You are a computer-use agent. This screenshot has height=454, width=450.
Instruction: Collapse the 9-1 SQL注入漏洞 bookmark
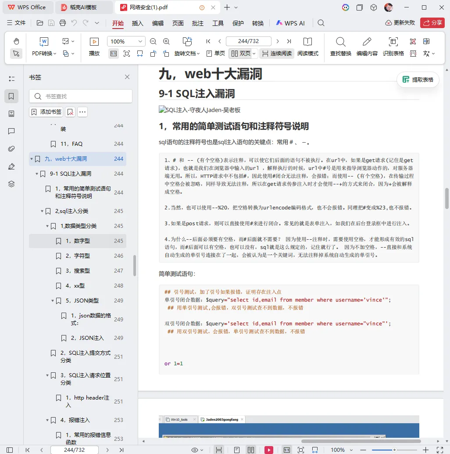(x=37, y=174)
